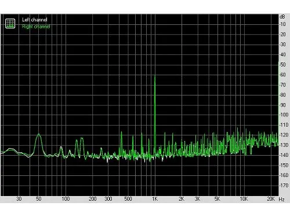
Task: Click the -60 dB scale label
Action: pyautogui.click(x=282, y=75)
